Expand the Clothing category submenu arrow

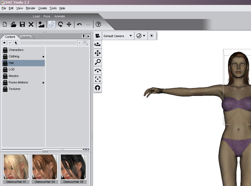coord(44,57)
